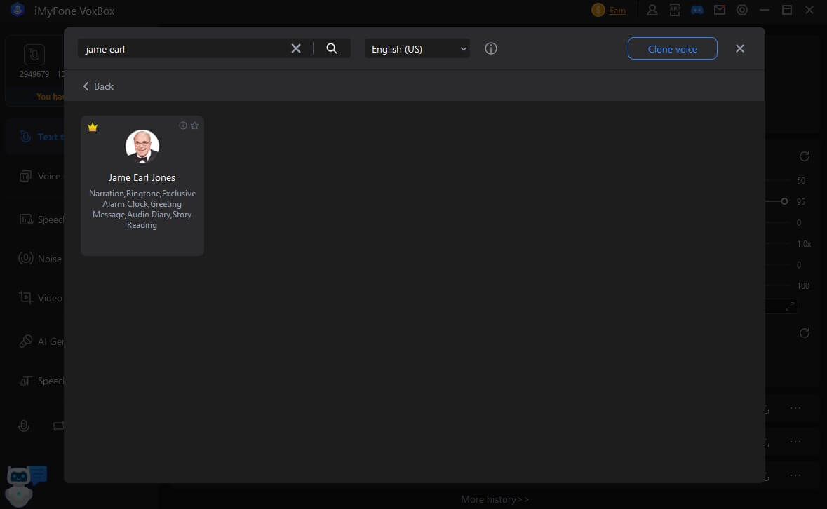Clear the voice search field text
This screenshot has width=827, height=509.
coord(296,48)
